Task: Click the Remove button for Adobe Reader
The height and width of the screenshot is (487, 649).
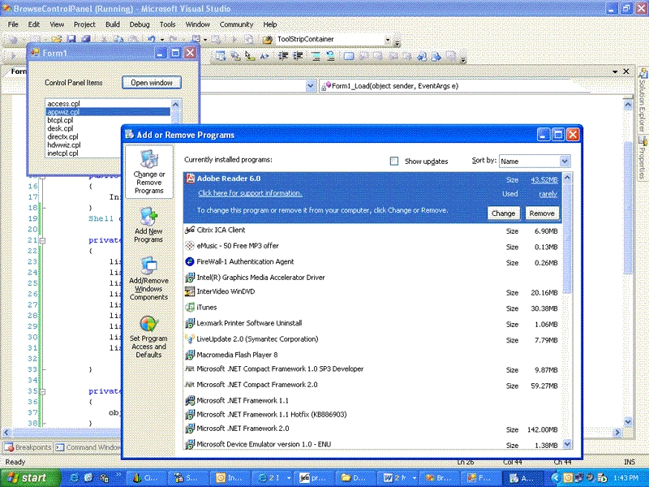Action: pyautogui.click(x=542, y=213)
